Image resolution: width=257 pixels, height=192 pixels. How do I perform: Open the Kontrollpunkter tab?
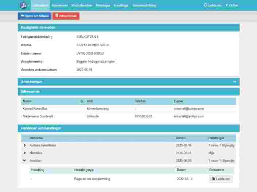coord(82,5)
